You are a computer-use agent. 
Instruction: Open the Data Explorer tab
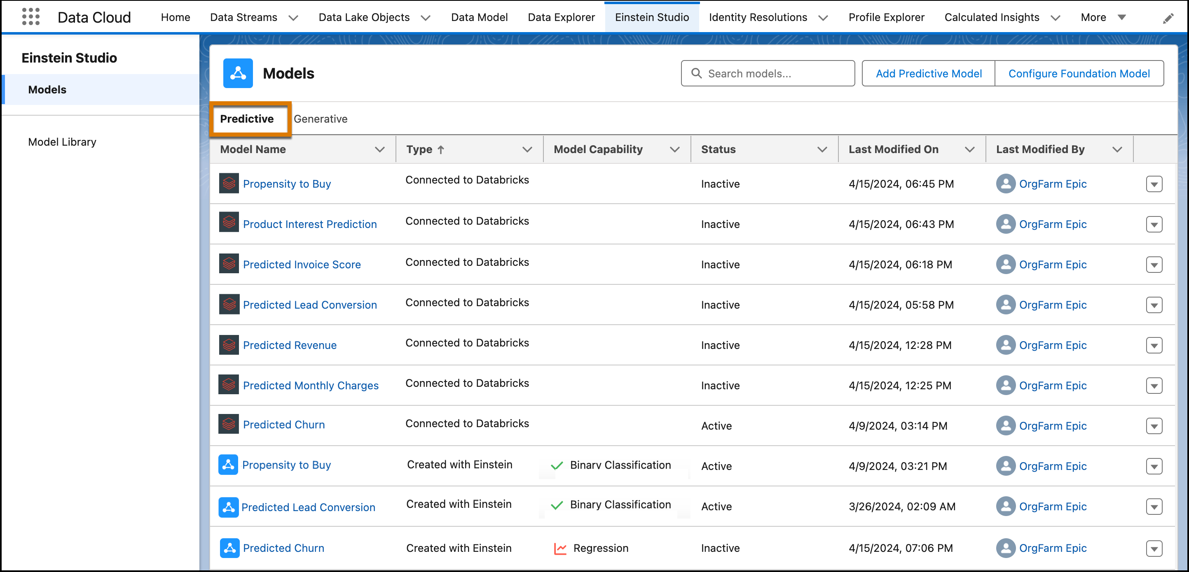561,18
